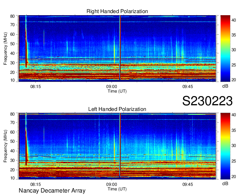This screenshot has width=240, height=195.
Task: Click the 'dB' label under bottom colorbar
Action: click(225, 184)
